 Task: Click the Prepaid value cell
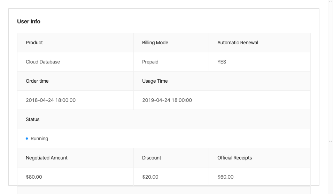150,62
